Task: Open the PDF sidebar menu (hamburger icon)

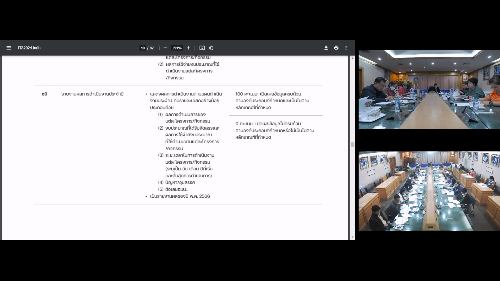Action: [9, 48]
